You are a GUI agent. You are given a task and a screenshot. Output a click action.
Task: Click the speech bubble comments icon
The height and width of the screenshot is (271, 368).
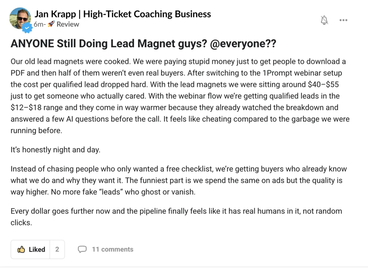(x=82, y=249)
